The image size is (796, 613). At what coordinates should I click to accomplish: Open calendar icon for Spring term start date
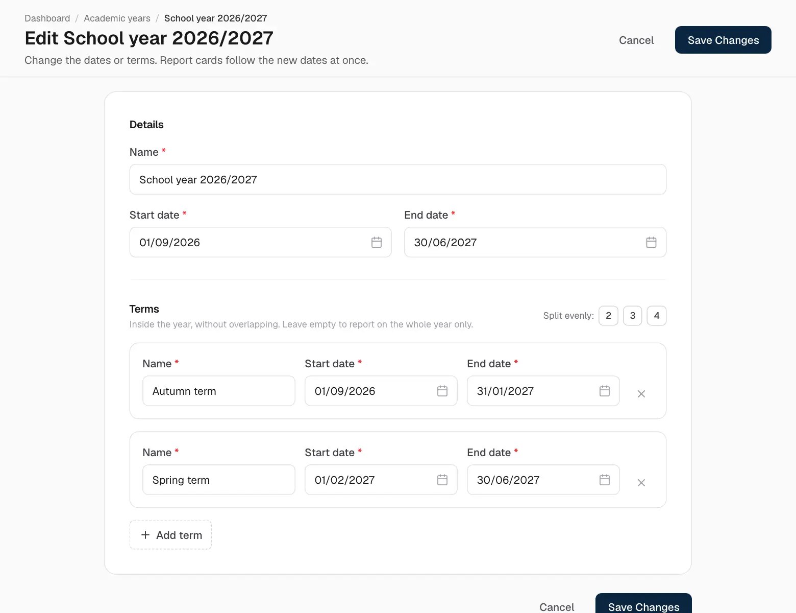442,480
